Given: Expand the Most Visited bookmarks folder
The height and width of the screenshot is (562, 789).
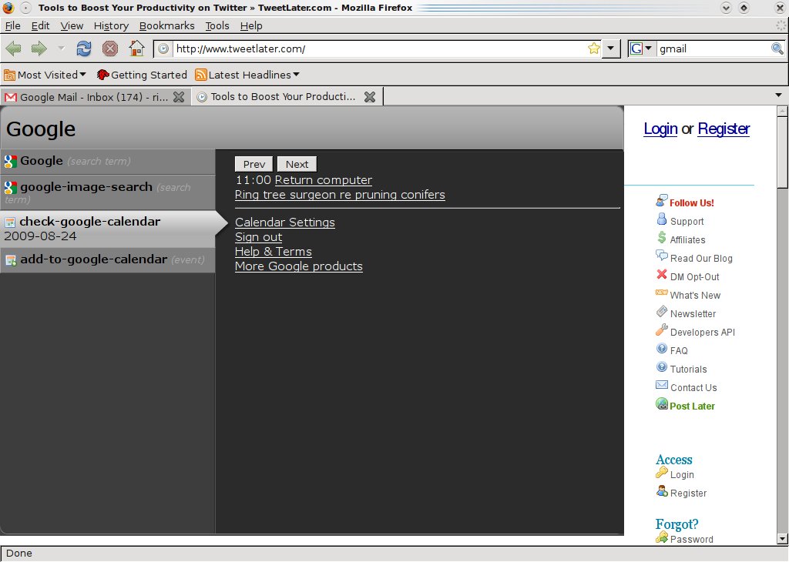Looking at the screenshot, I should (45, 75).
